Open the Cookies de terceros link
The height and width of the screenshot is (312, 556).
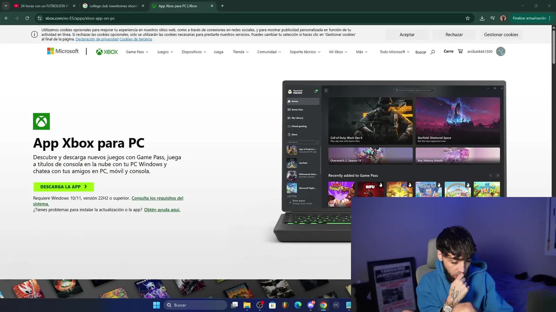point(136,39)
